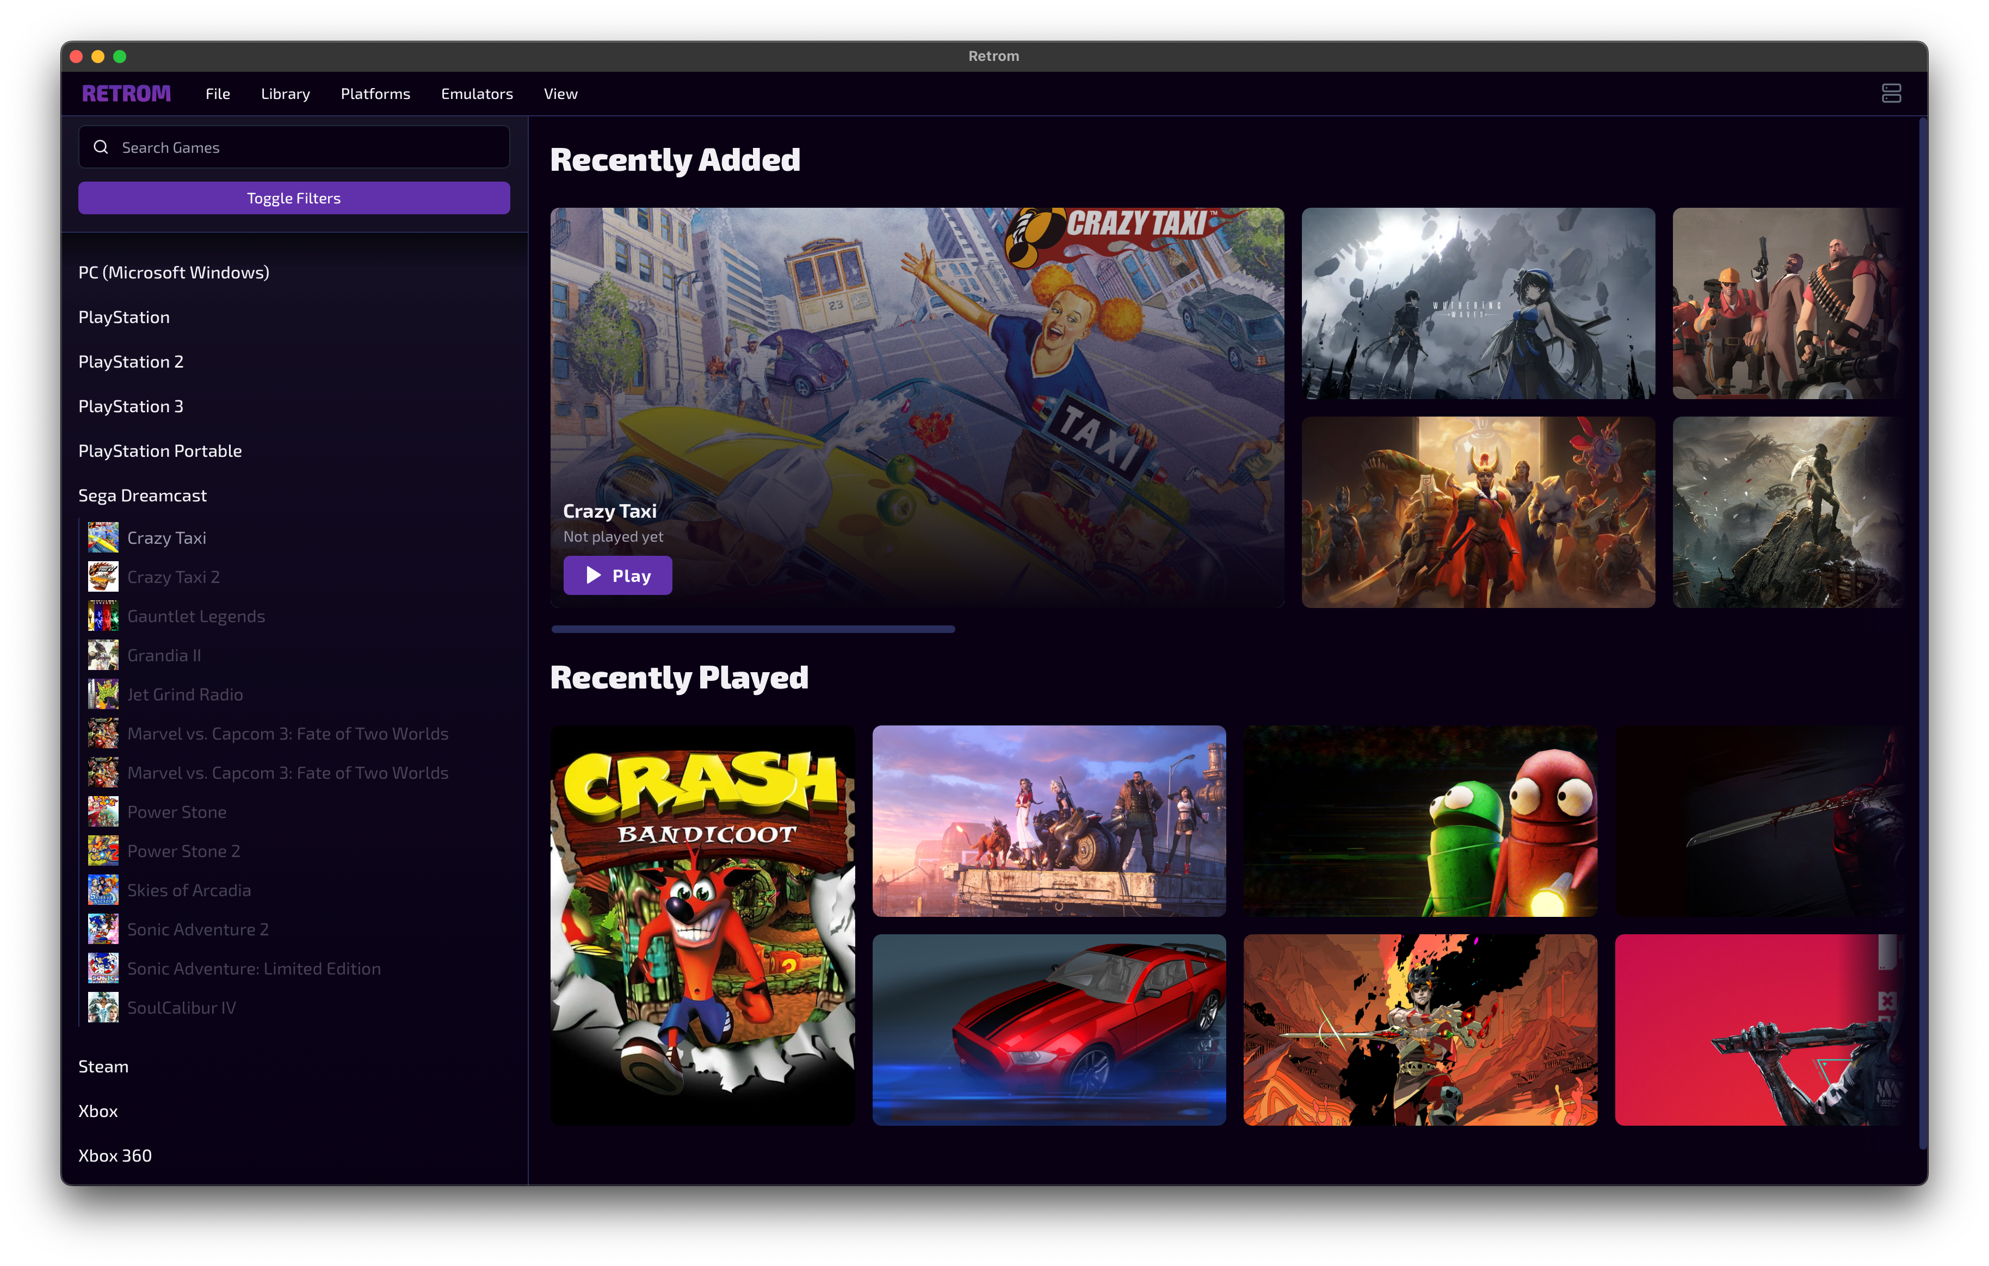This screenshot has width=1989, height=1266.
Task: Open the Emulators menu
Action: pyautogui.click(x=477, y=94)
